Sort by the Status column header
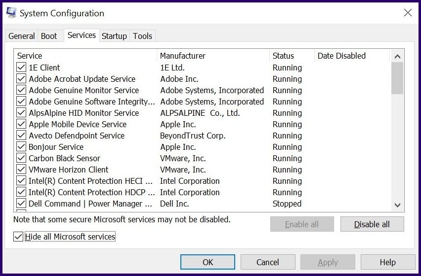This screenshot has height=276, width=421. coord(292,56)
